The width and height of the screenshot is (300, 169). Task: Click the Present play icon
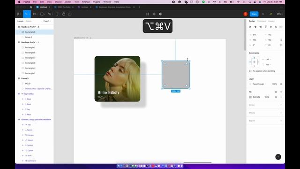point(263,14)
